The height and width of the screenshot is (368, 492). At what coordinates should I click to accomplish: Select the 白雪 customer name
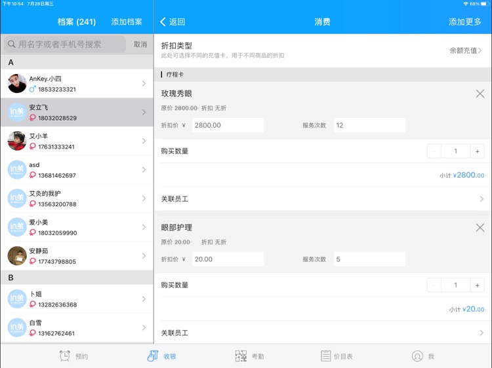(35, 322)
